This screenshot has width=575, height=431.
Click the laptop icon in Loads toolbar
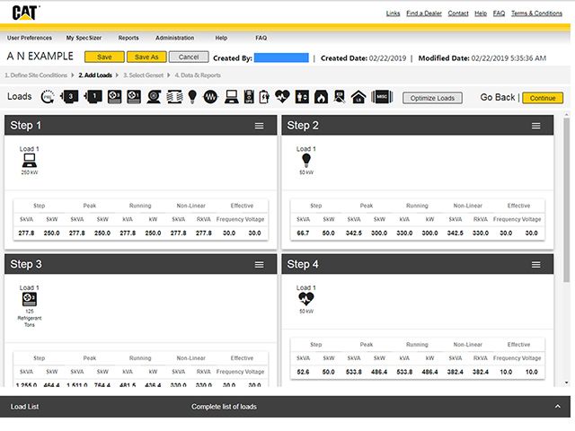[x=231, y=97]
